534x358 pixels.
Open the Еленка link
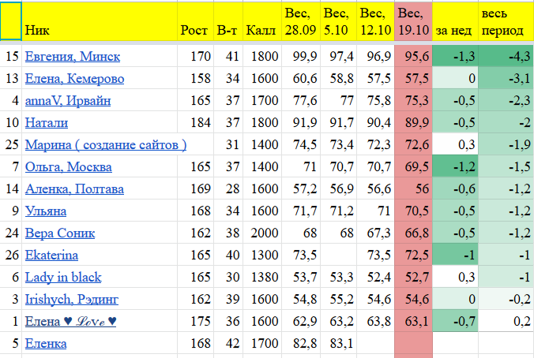(x=46, y=344)
